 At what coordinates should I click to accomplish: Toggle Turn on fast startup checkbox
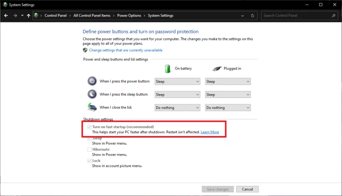click(89, 127)
